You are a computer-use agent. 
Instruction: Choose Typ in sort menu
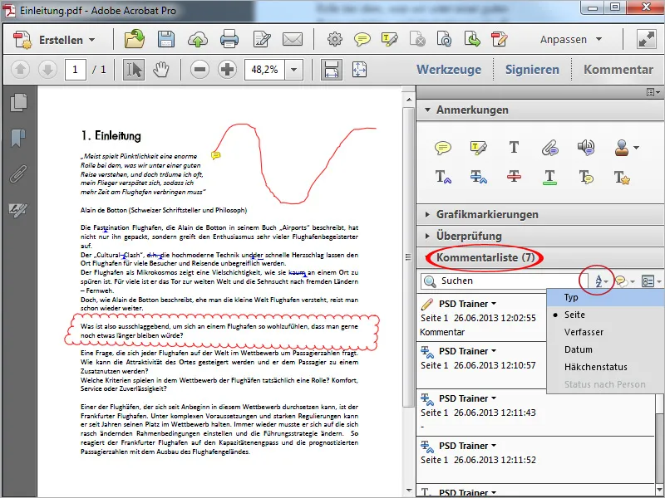click(605, 297)
